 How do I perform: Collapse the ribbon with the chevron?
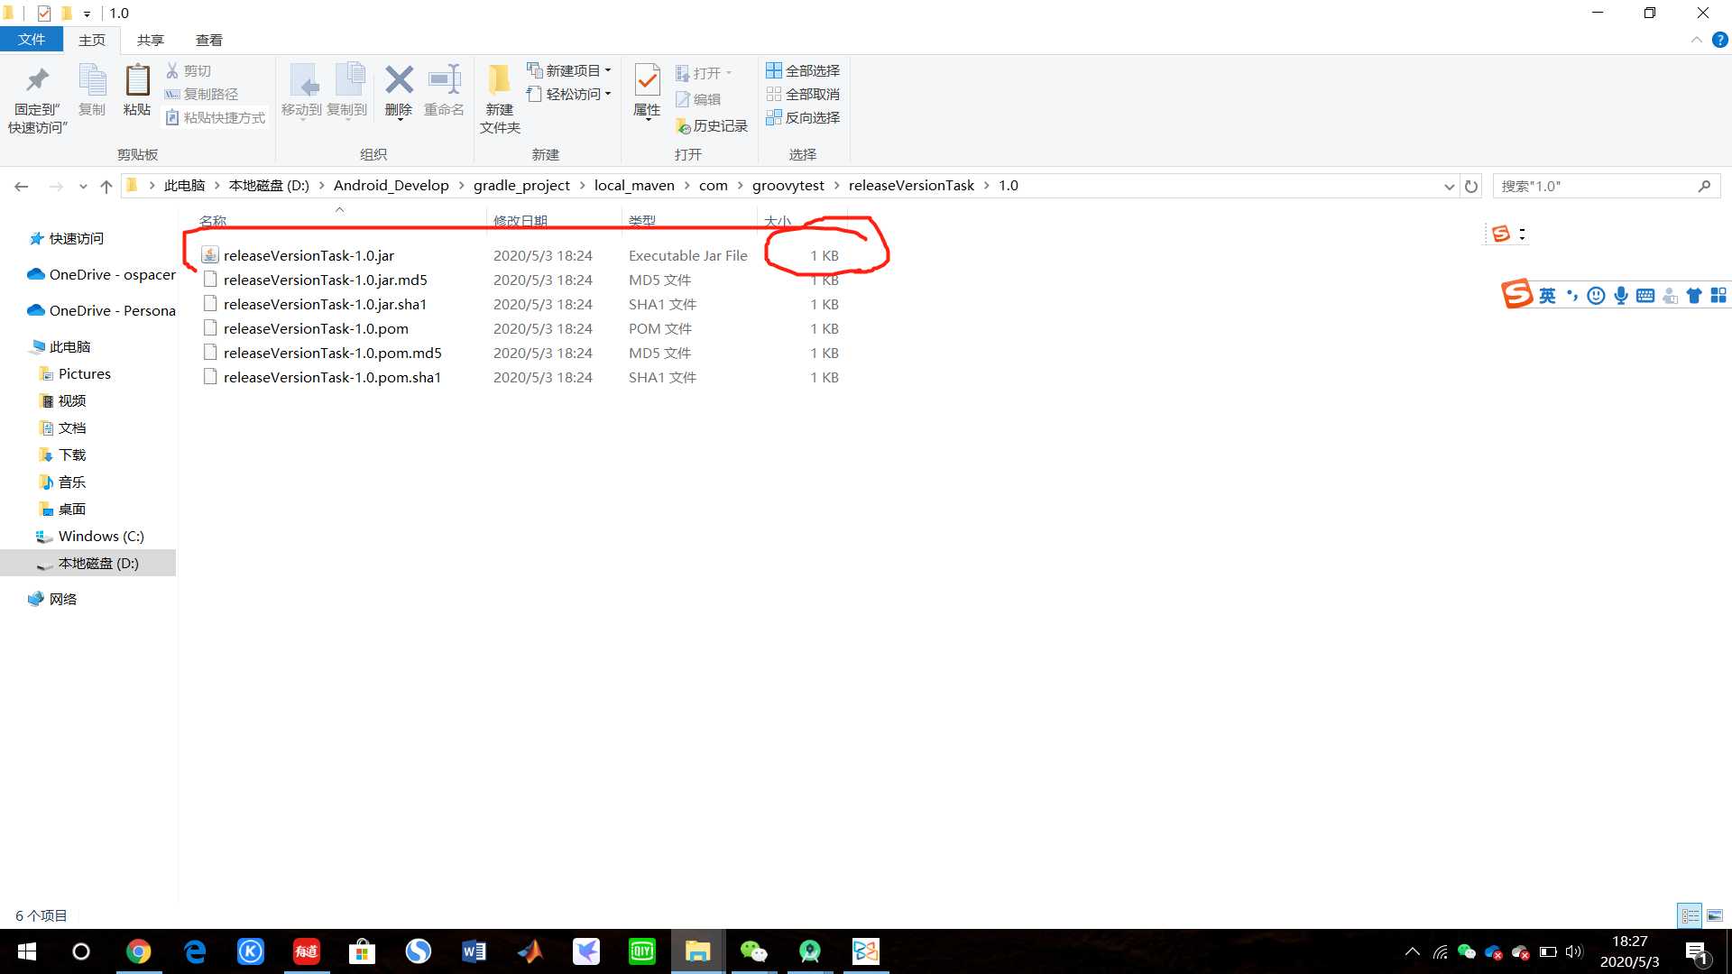pyautogui.click(x=1697, y=40)
